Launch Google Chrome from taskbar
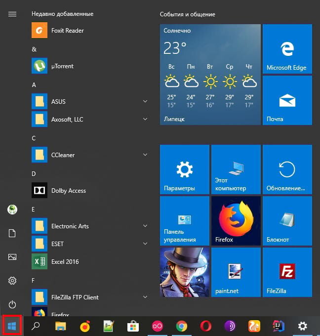The image size is (320, 336). point(181,326)
